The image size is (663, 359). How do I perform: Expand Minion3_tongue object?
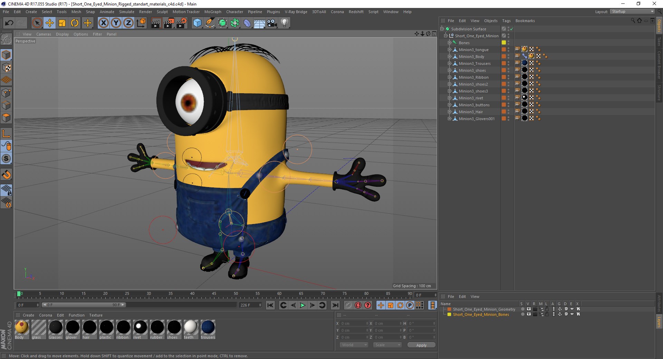pyautogui.click(x=450, y=50)
